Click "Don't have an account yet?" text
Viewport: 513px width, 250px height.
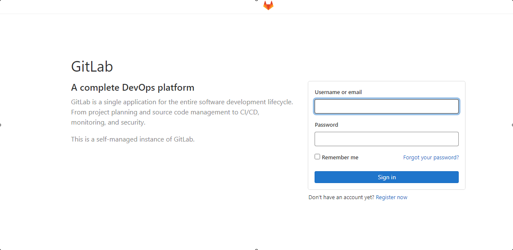341,197
